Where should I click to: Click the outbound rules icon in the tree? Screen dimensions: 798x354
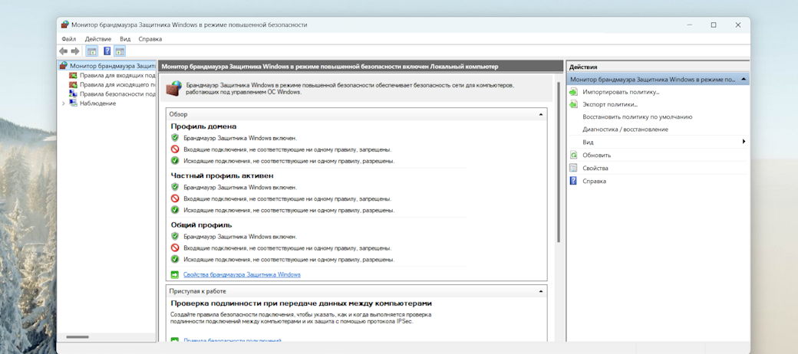74,84
